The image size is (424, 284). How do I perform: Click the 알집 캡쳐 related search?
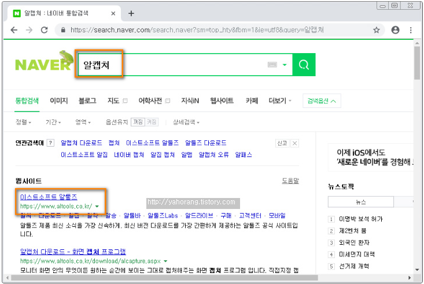coord(163,155)
